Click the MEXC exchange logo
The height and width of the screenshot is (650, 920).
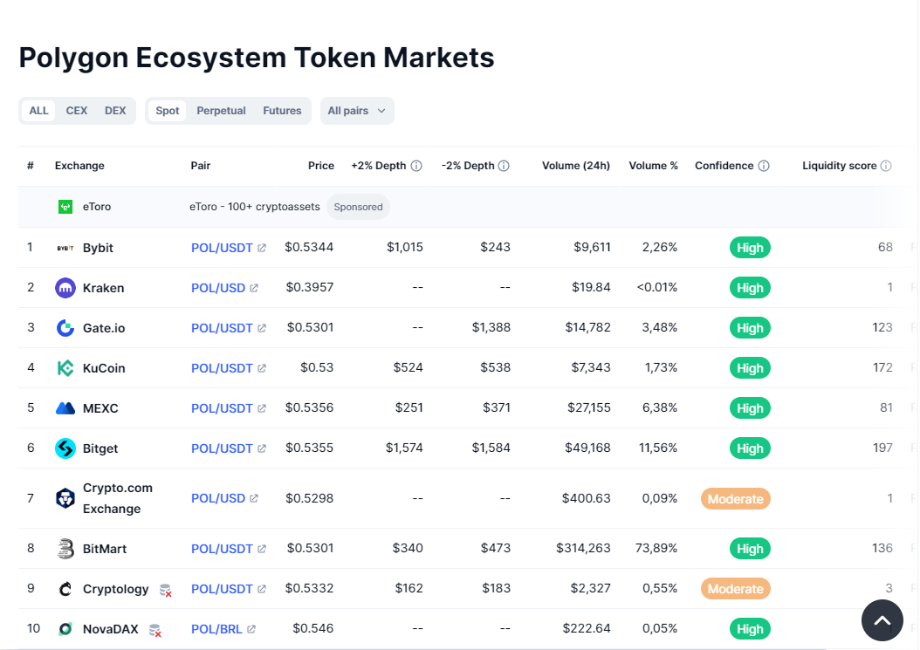[65, 408]
